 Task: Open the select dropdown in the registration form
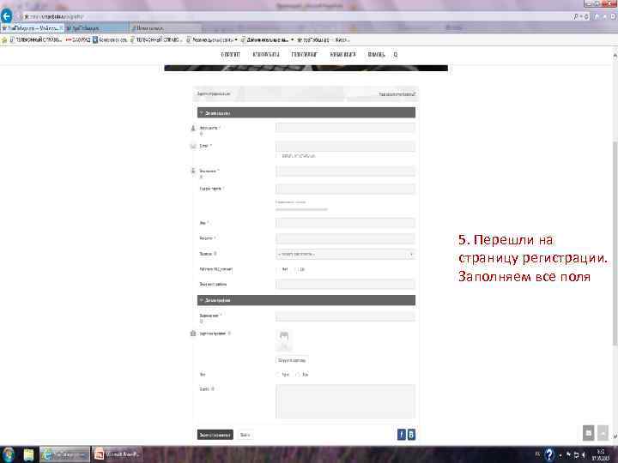[x=345, y=254]
